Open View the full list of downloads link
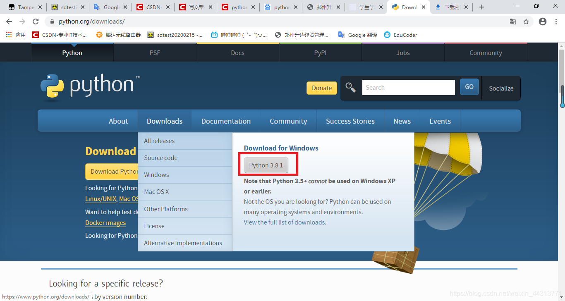Viewport: 565px width, 301px height. pos(284,222)
